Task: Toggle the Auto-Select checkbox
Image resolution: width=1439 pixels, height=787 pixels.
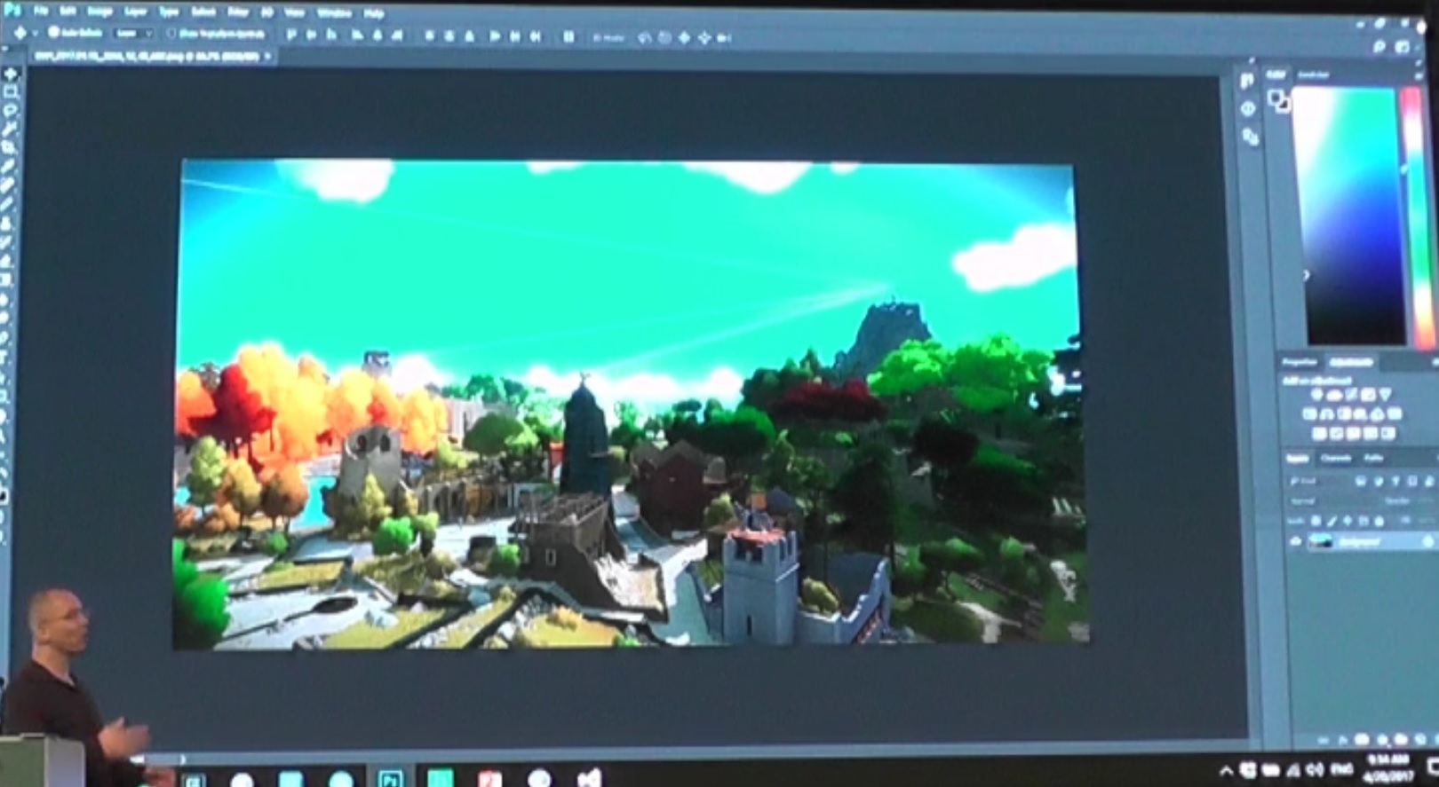Action: [54, 32]
